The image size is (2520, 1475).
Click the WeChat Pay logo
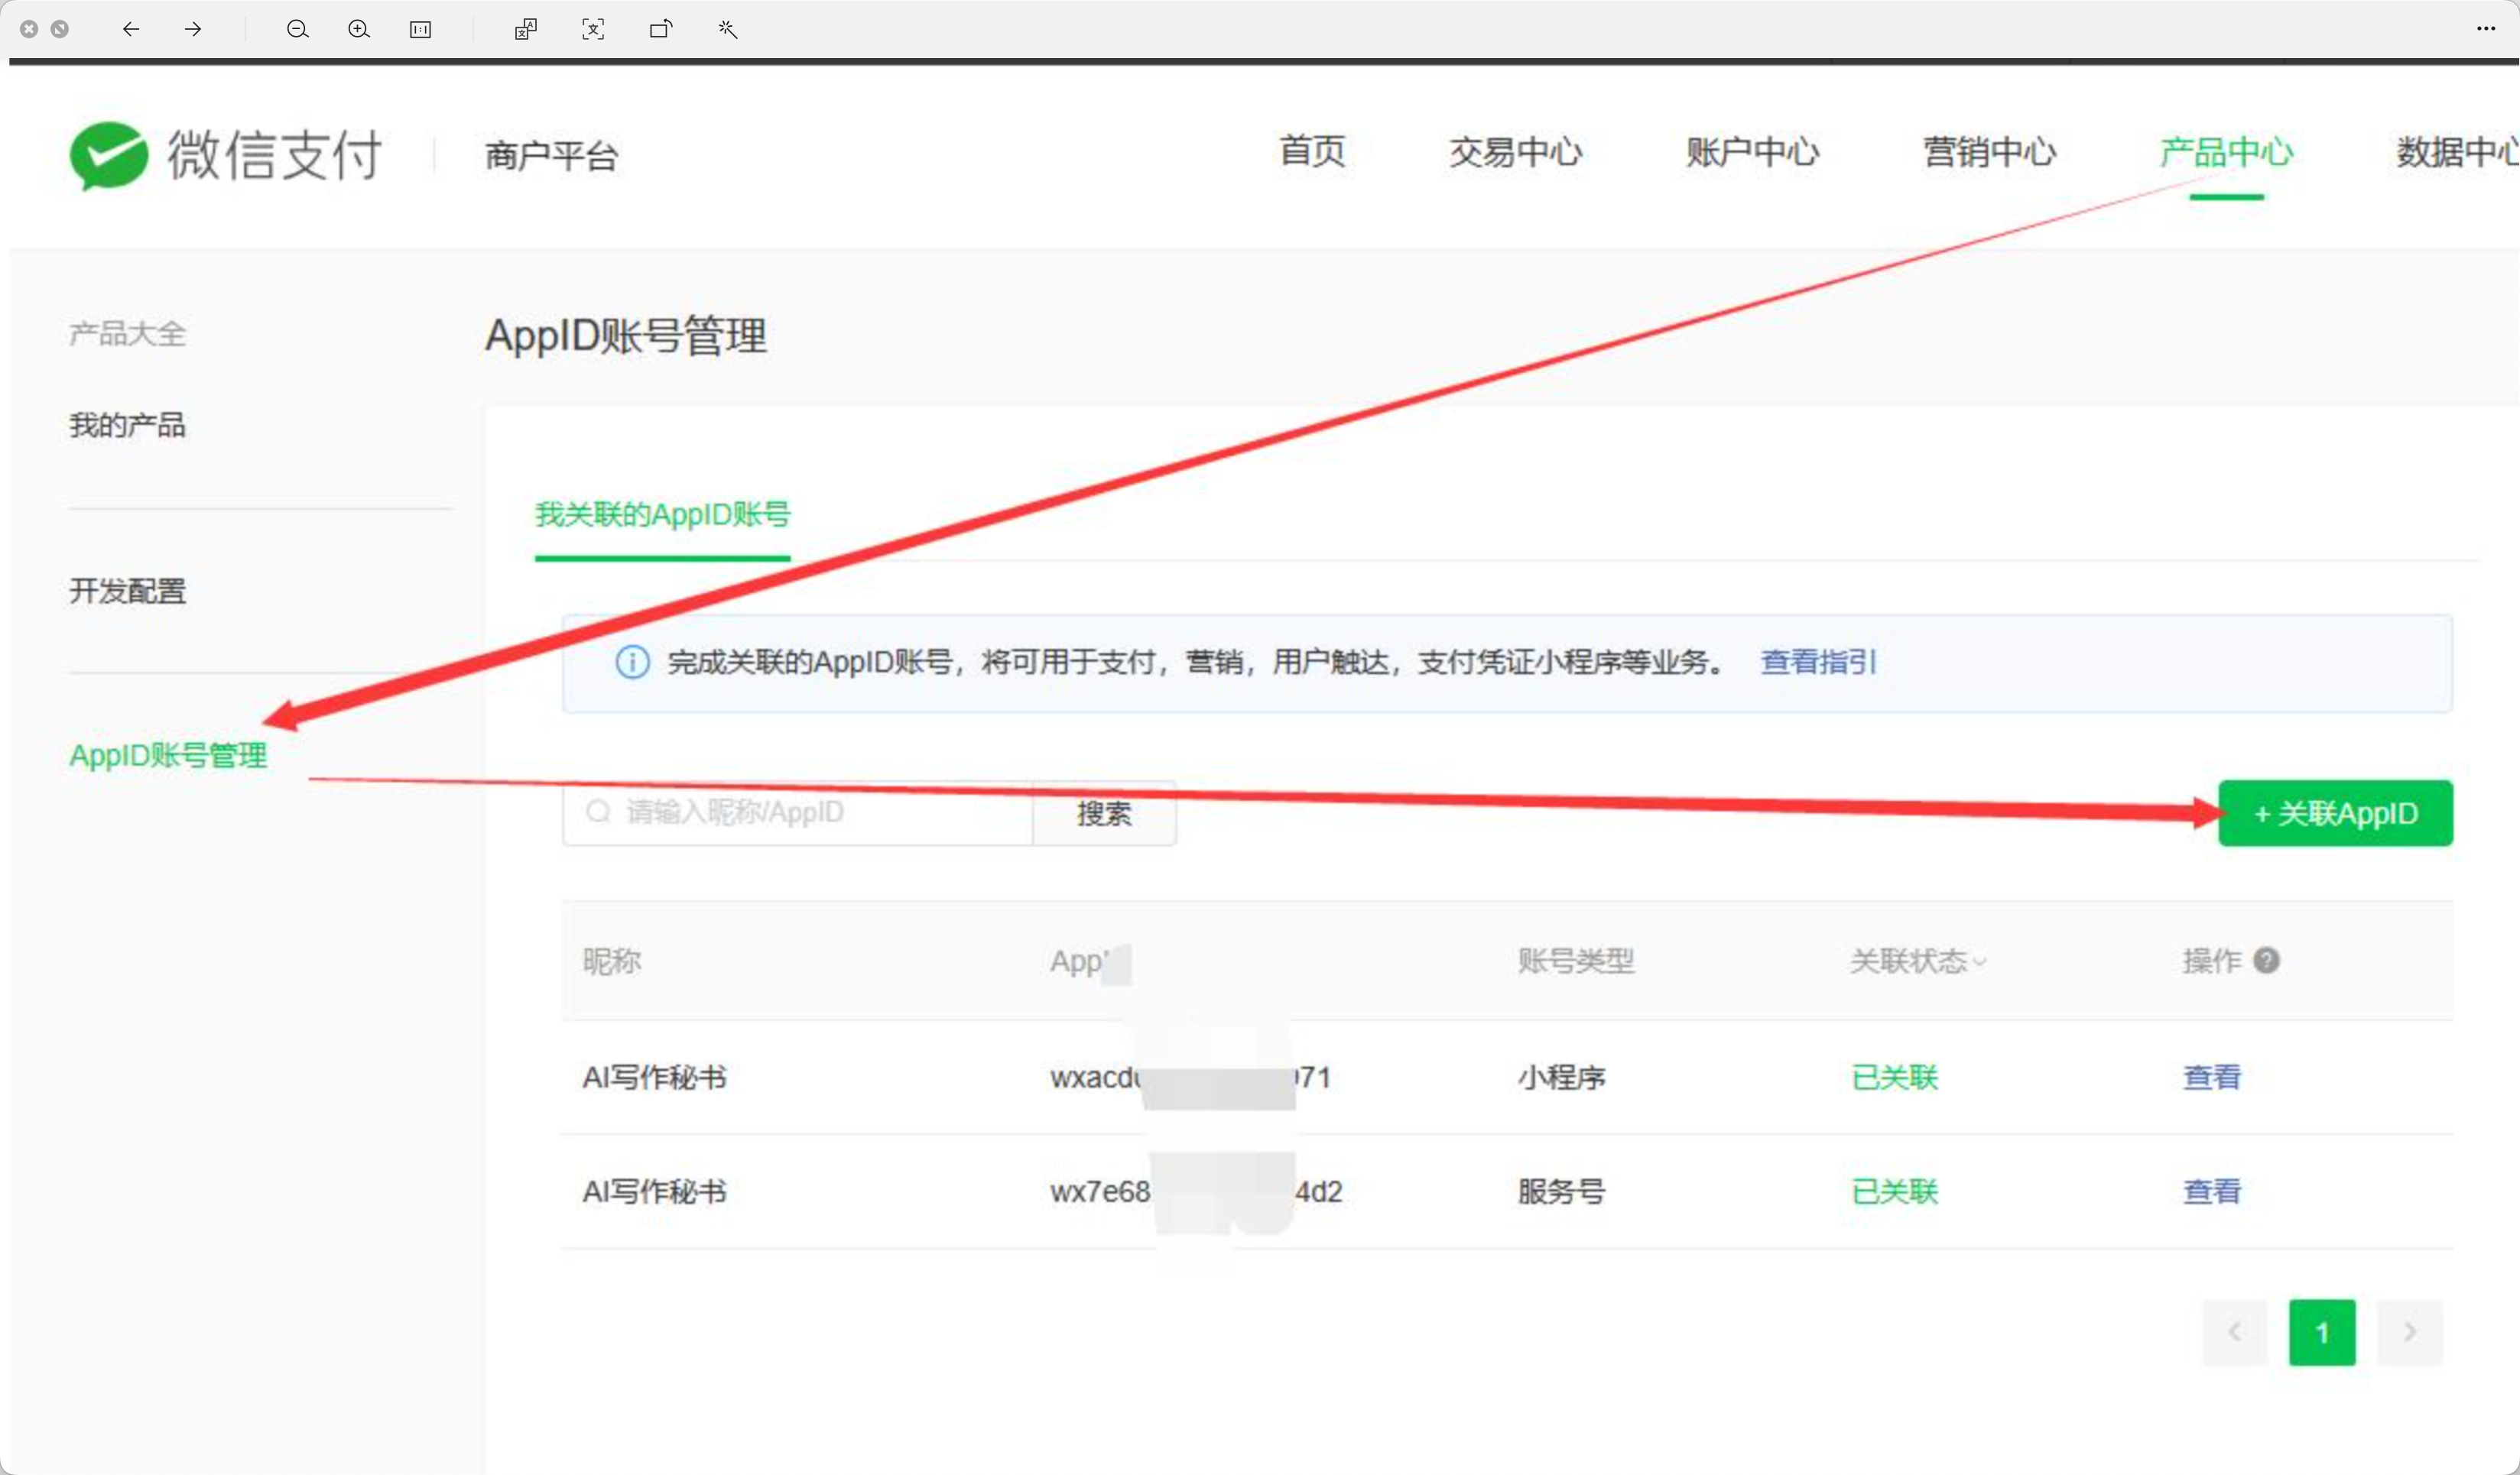(226, 155)
